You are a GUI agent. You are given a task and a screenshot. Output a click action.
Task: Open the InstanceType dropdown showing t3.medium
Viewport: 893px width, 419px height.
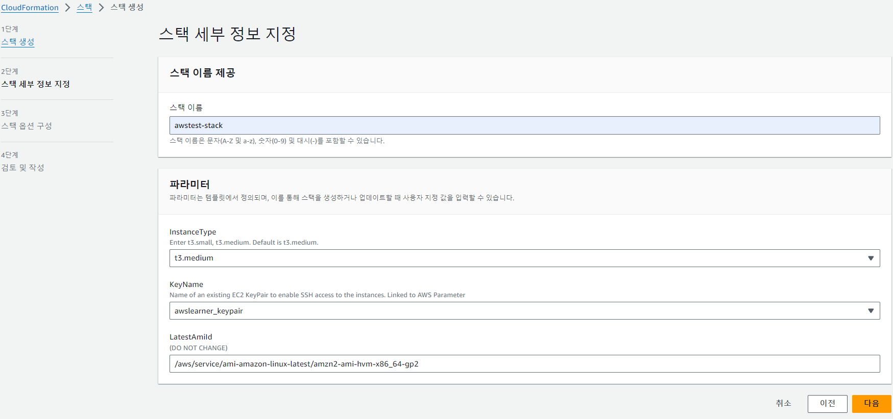524,258
